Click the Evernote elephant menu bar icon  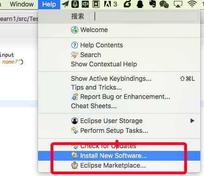tap(153, 4)
